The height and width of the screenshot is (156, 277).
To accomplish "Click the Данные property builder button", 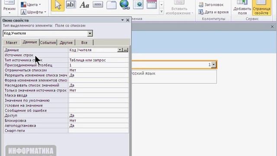I will tap(125, 50).
